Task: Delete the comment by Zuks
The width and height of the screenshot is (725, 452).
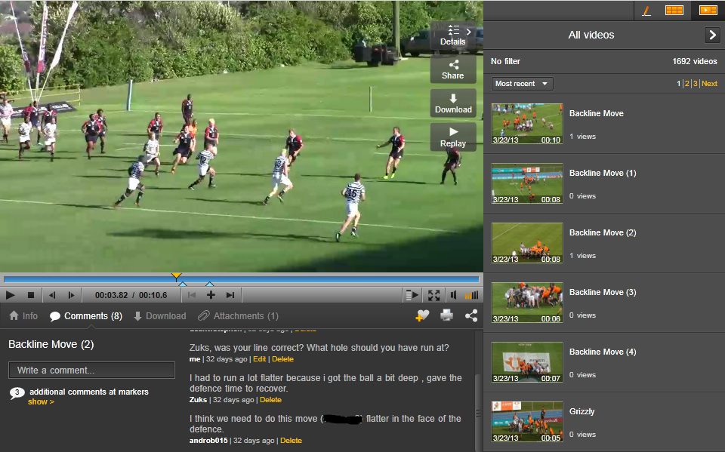Action: click(x=270, y=400)
